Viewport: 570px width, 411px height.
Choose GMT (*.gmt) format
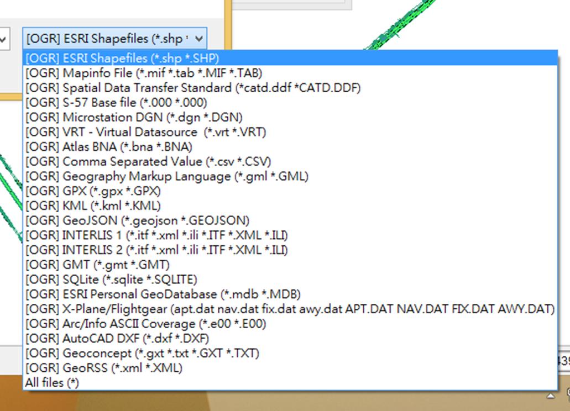[290, 265]
